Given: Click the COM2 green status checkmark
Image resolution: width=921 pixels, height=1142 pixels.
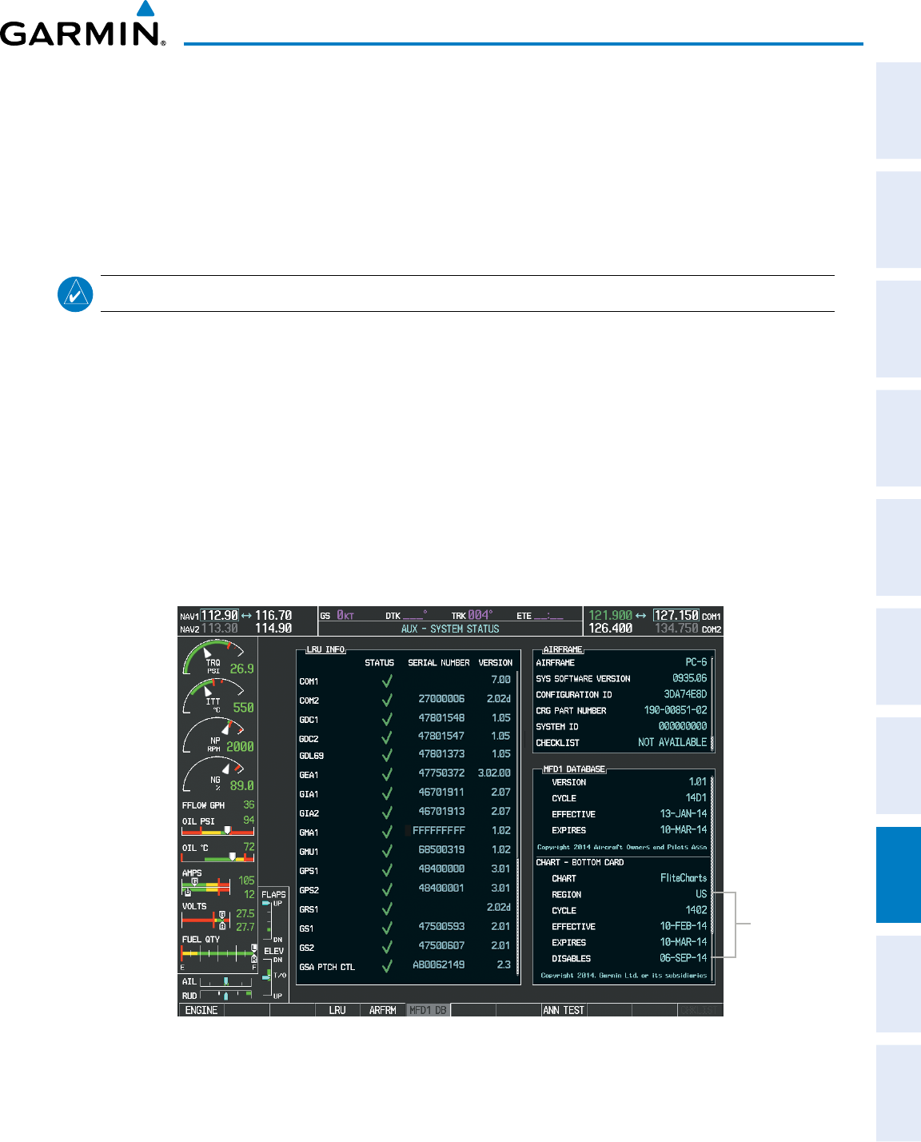Looking at the screenshot, I should tap(387, 701).
